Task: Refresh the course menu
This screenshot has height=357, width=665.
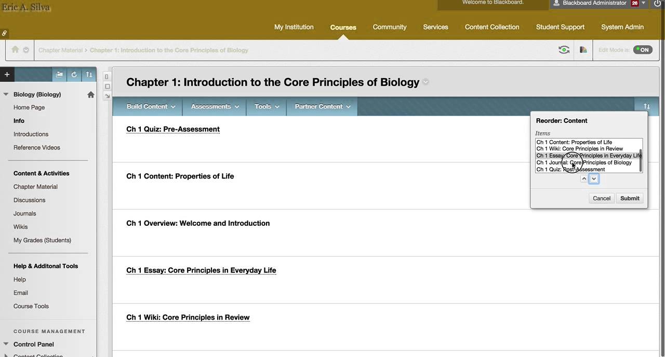Action: [74, 75]
